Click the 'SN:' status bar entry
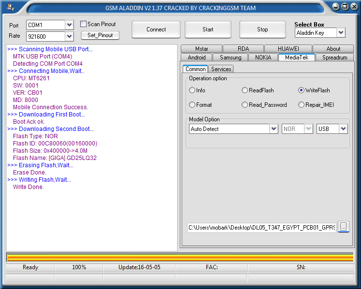This screenshot has width=361, height=289. [x=301, y=267]
